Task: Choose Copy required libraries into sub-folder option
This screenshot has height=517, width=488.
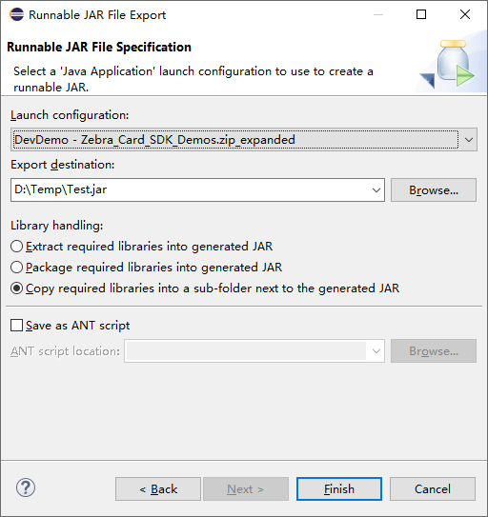Action: pyautogui.click(x=16, y=288)
